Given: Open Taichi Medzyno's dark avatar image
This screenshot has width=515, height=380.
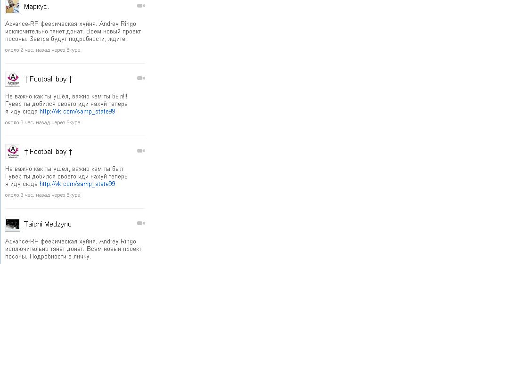Looking at the screenshot, I should click(12, 224).
